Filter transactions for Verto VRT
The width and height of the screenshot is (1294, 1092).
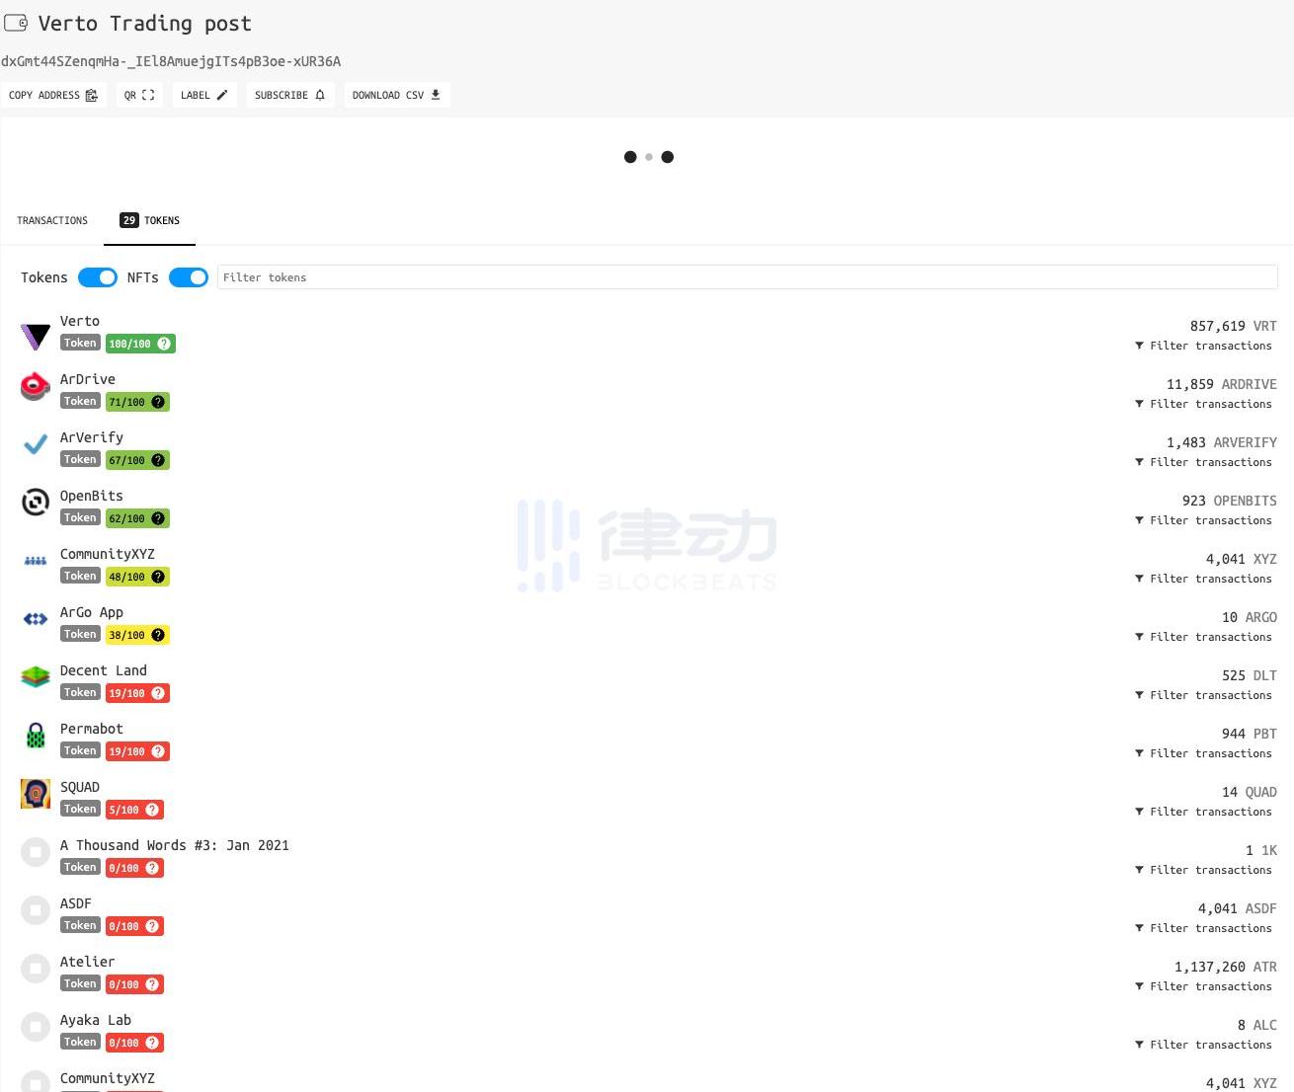(1203, 346)
